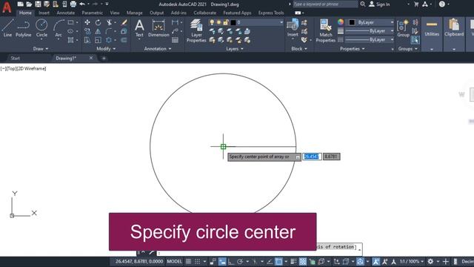Viewport: 474px width, 267px height.
Task: Select the Stretch tool
Action: (87, 40)
